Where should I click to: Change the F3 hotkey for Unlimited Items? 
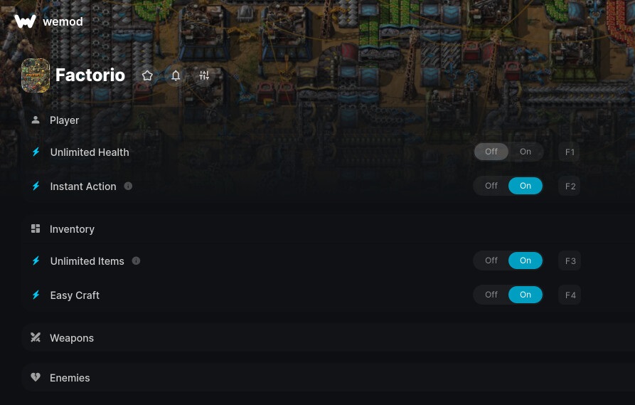click(570, 261)
